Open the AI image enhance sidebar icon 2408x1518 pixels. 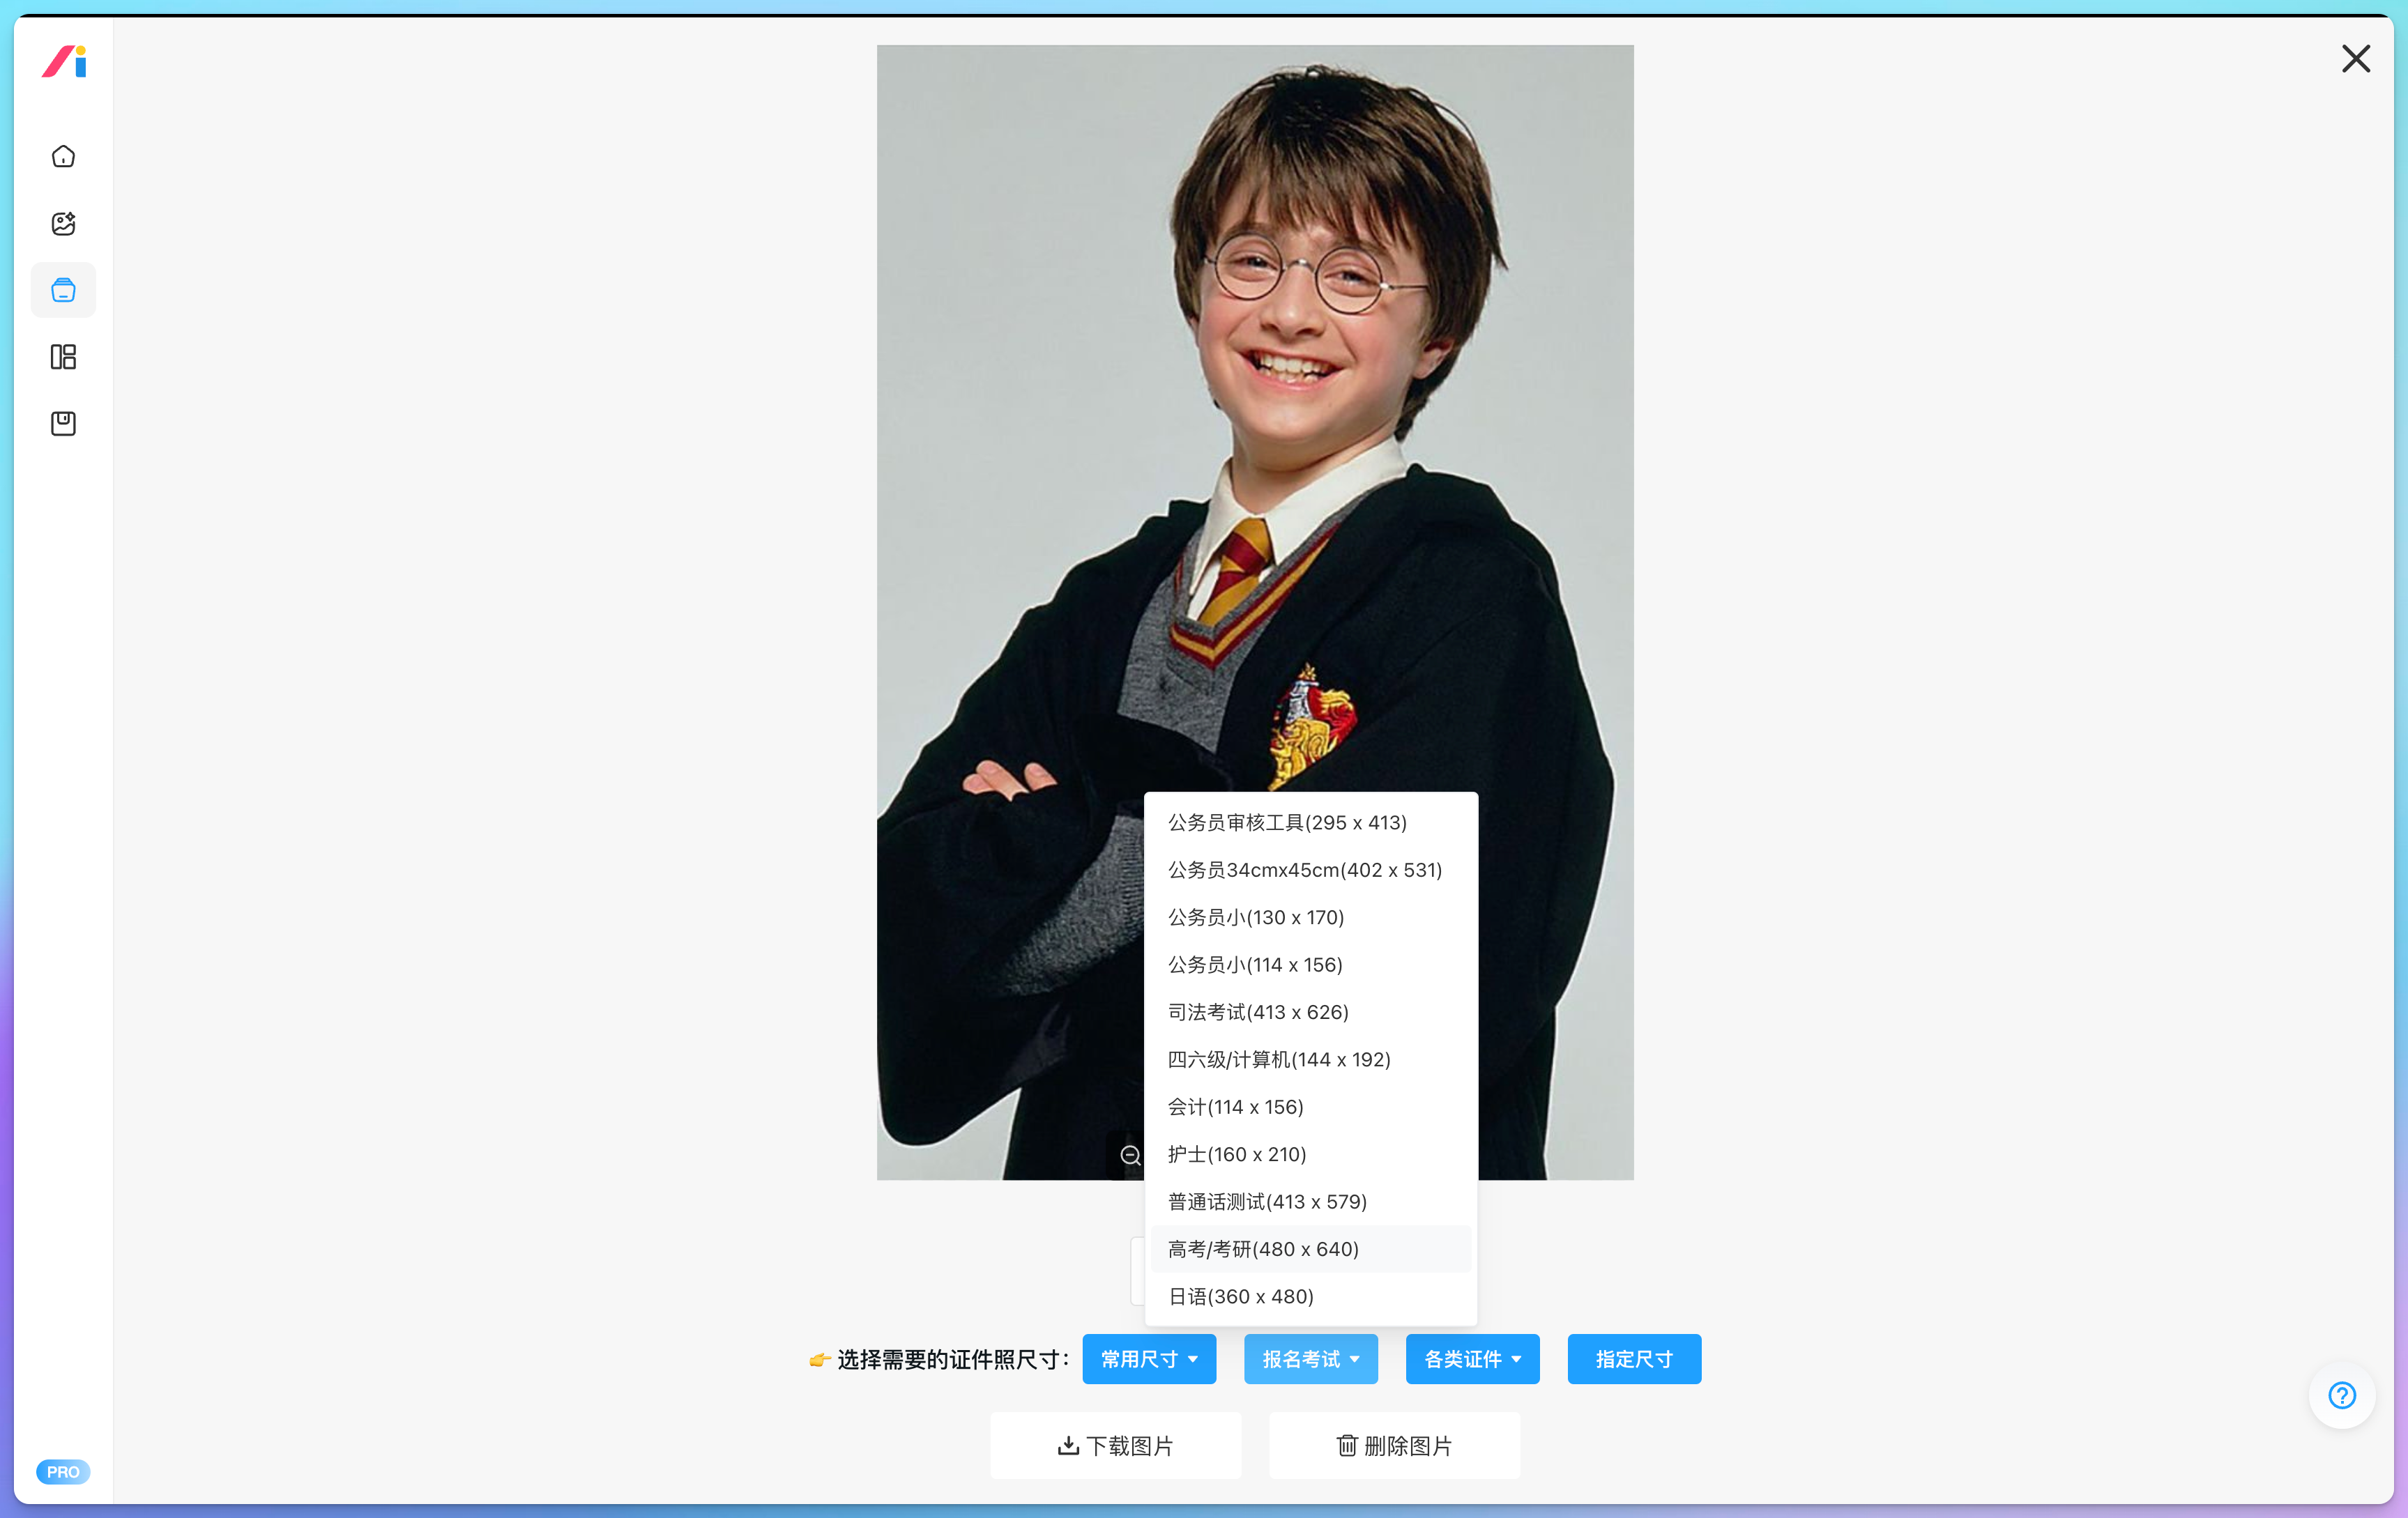point(63,223)
